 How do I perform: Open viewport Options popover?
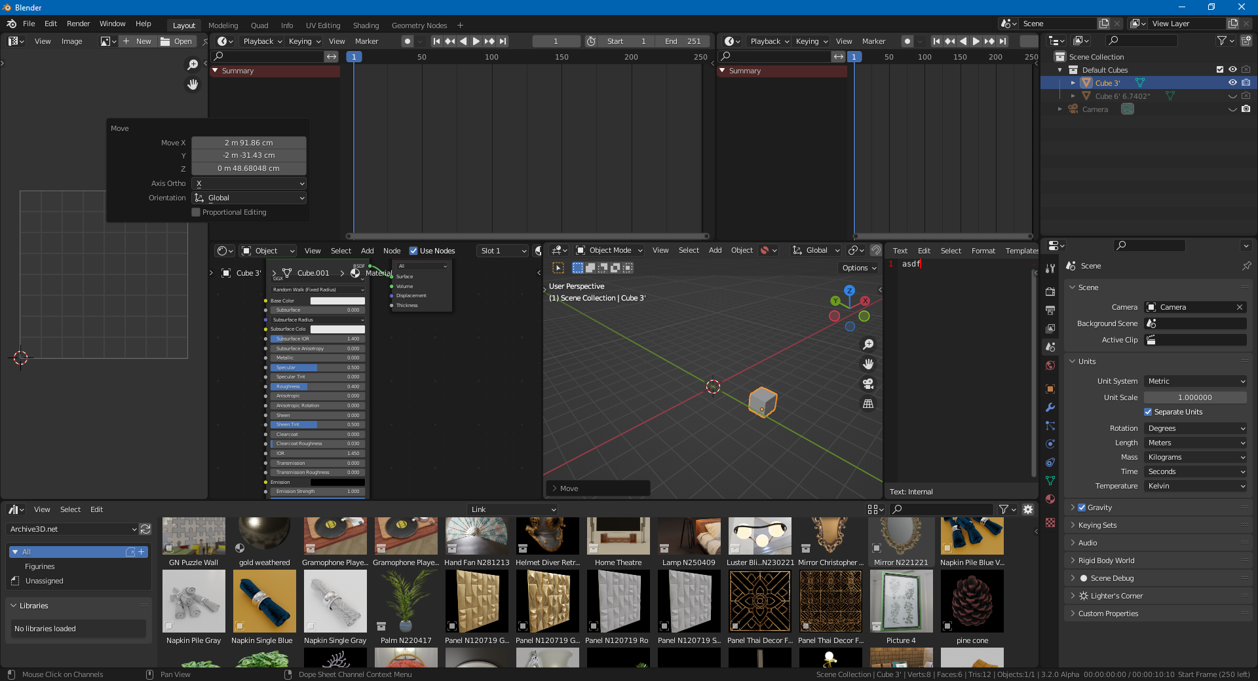click(859, 268)
